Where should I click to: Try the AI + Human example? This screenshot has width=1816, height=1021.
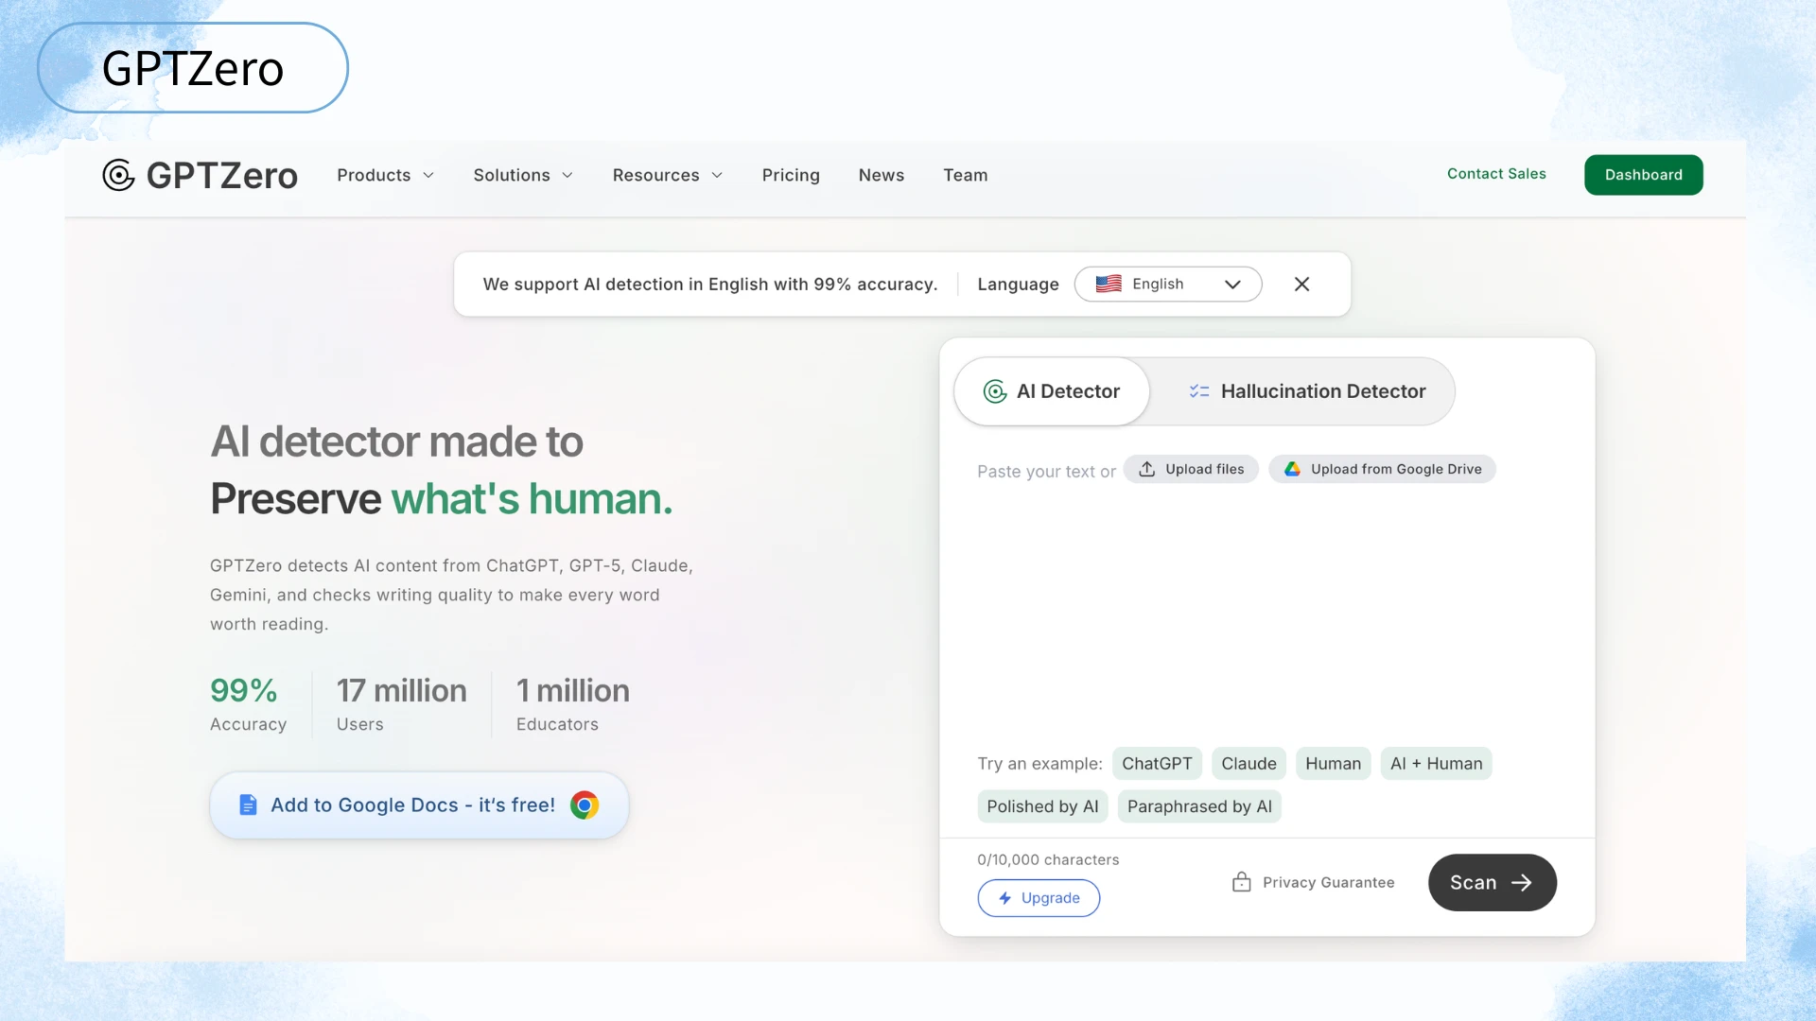pos(1436,764)
